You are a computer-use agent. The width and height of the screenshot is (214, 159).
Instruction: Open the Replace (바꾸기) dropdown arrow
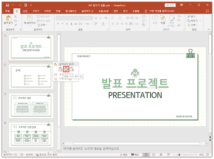tap(200, 21)
